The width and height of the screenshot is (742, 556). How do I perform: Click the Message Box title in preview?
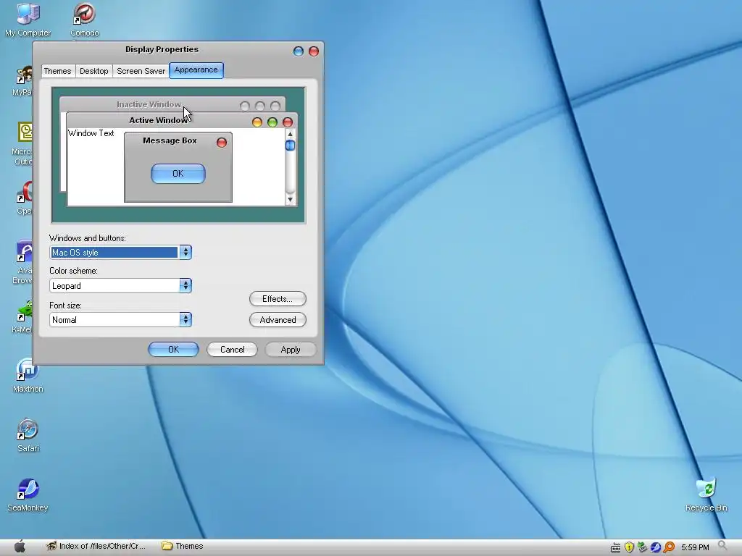(x=170, y=140)
